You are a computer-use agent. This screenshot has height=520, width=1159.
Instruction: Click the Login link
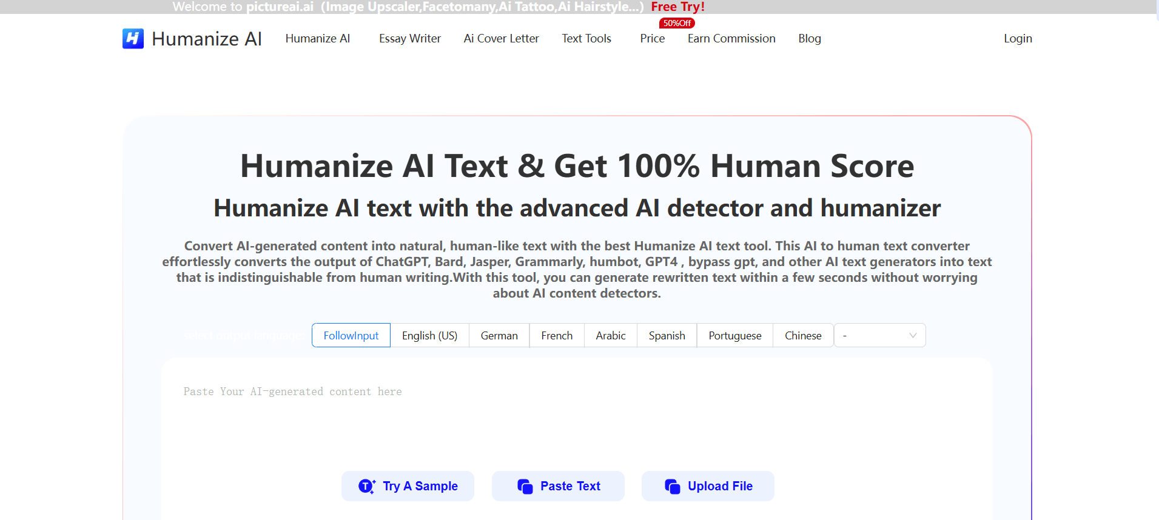(x=1017, y=39)
